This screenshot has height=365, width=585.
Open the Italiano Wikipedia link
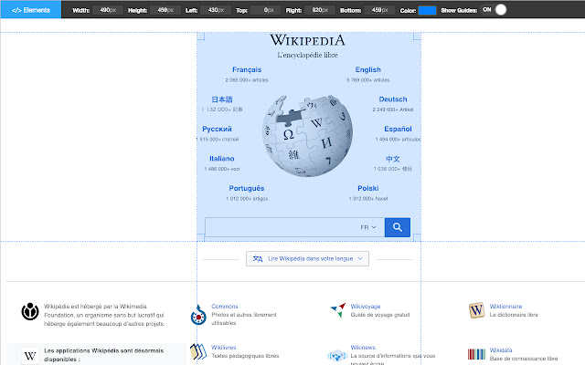[221, 159]
